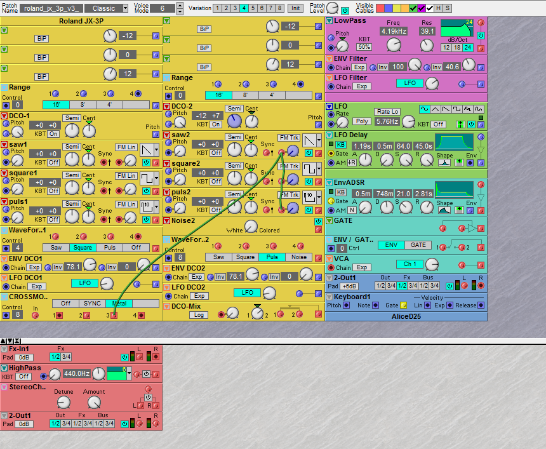546x449 pixels.
Task: Click EnvADSR output polarity icon
Action: click(459, 210)
